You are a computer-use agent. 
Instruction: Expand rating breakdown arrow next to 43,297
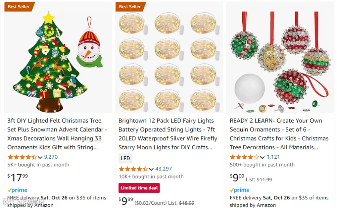coord(151,169)
